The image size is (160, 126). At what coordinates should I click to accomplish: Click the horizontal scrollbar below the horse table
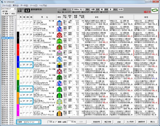(x=88, y=117)
